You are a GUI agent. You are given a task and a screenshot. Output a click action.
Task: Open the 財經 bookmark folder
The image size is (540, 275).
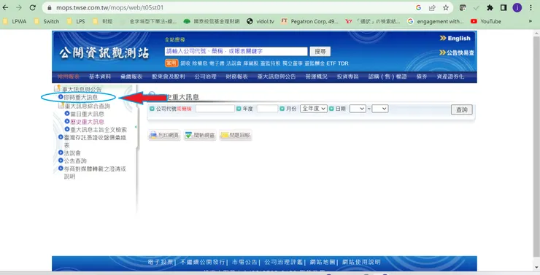[103, 21]
